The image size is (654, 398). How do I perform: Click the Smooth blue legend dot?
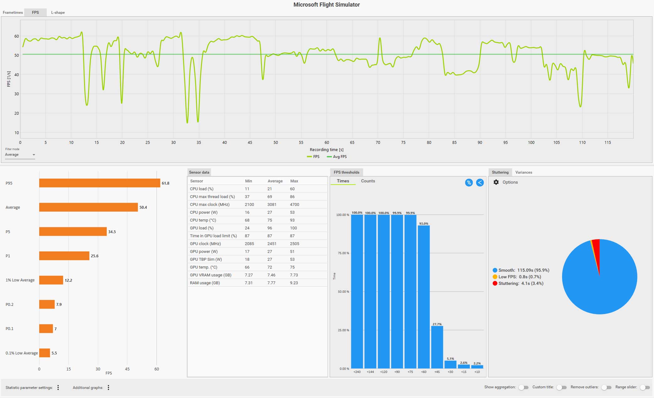495,270
